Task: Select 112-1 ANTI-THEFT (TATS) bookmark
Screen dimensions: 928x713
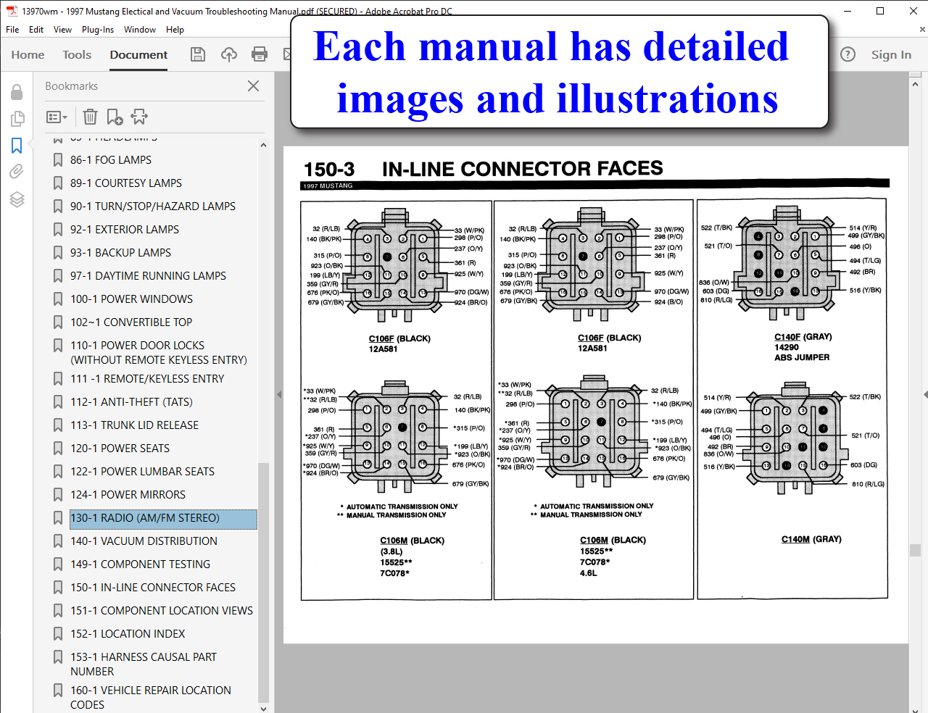Action: pos(131,402)
